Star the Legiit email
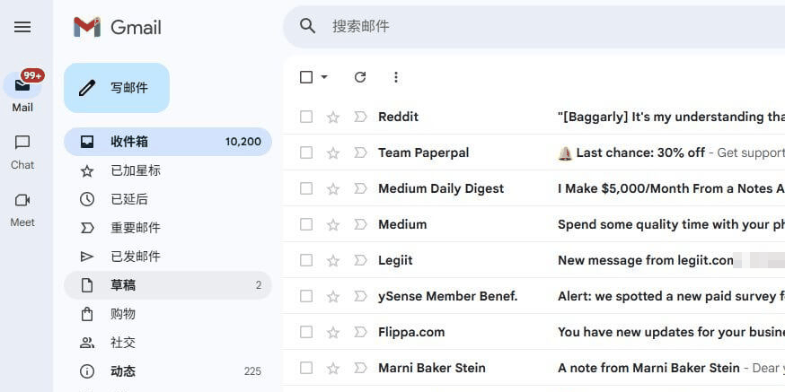The width and height of the screenshot is (785, 392). (x=333, y=260)
